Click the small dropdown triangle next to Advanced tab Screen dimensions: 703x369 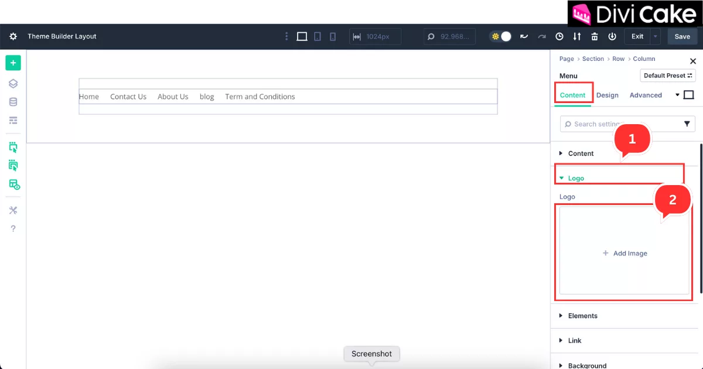[678, 95]
